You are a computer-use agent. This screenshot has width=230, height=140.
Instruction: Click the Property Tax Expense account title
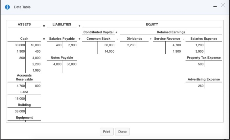[204, 58]
